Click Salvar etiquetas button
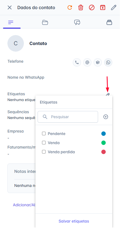Screen dimensions: 120x238 [74, 221]
